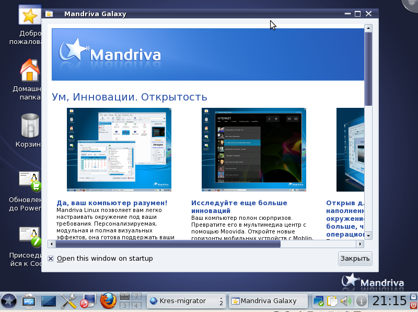Click the 21:15 clock
This screenshot has height=312, width=418.
[389, 301]
